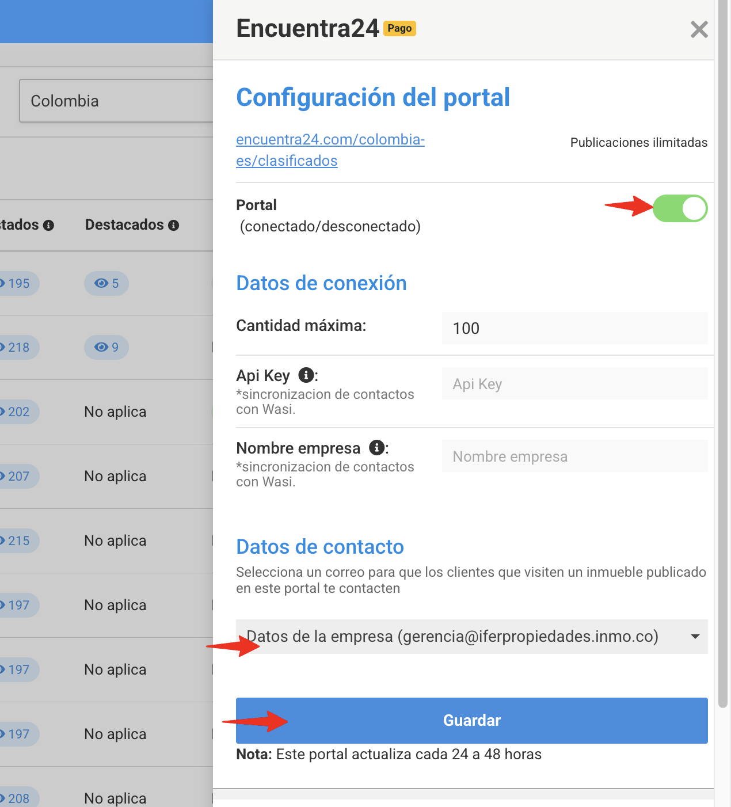Click the Cantidad máxima field with 100
The image size is (731, 807).
(574, 328)
